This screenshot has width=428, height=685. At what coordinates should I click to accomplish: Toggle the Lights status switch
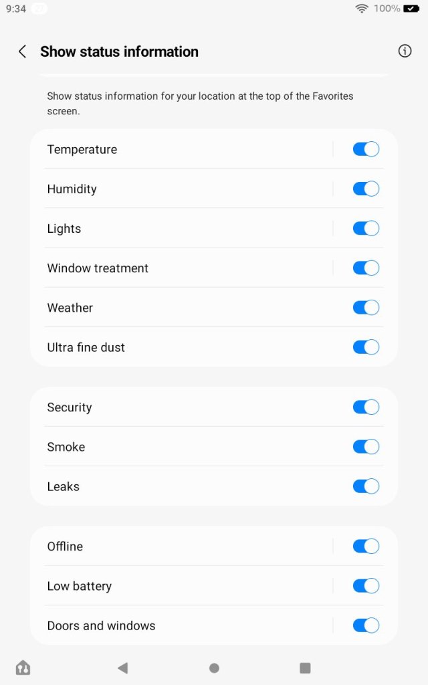tap(366, 228)
